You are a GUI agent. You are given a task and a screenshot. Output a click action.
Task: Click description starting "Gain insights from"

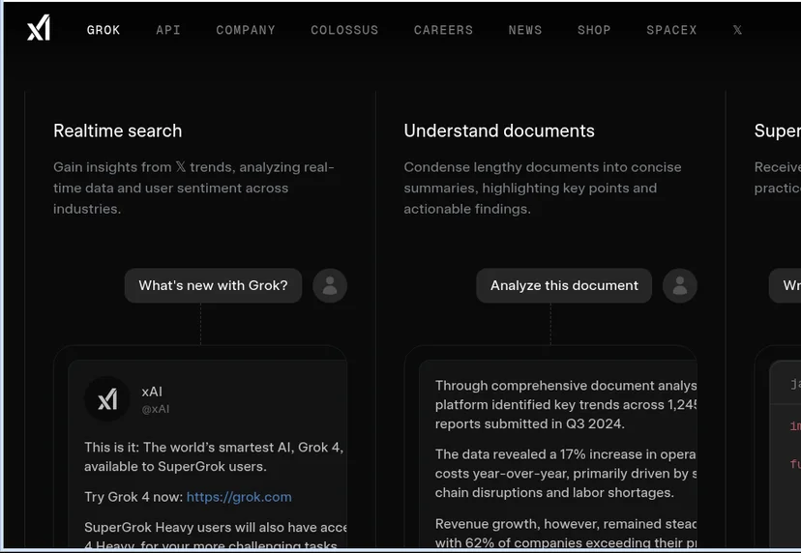click(x=193, y=188)
